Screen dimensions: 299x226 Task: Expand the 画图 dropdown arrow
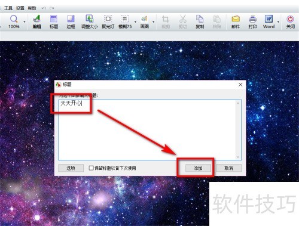tap(153, 22)
